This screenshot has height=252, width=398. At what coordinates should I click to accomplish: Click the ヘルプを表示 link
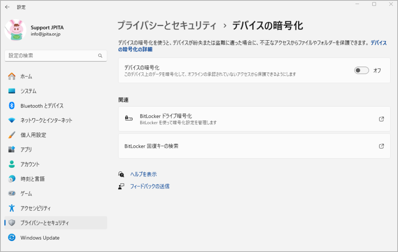pyautogui.click(x=143, y=174)
